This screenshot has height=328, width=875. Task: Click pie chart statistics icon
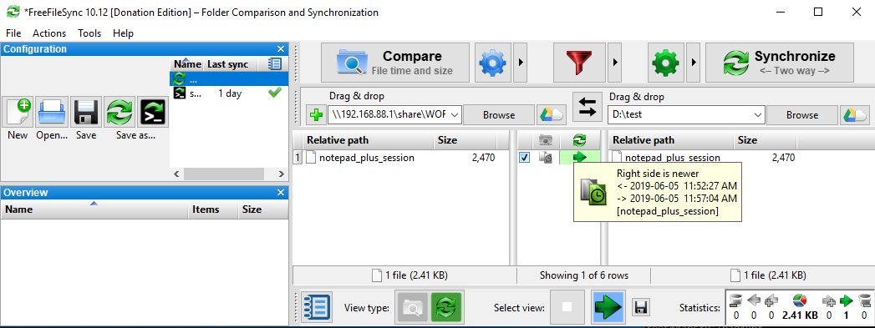pos(801,301)
